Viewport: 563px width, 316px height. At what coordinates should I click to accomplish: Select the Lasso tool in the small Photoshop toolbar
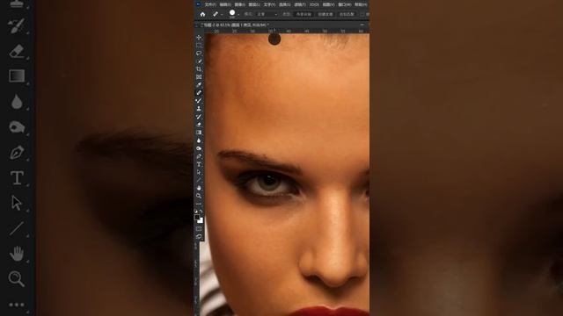[199, 53]
